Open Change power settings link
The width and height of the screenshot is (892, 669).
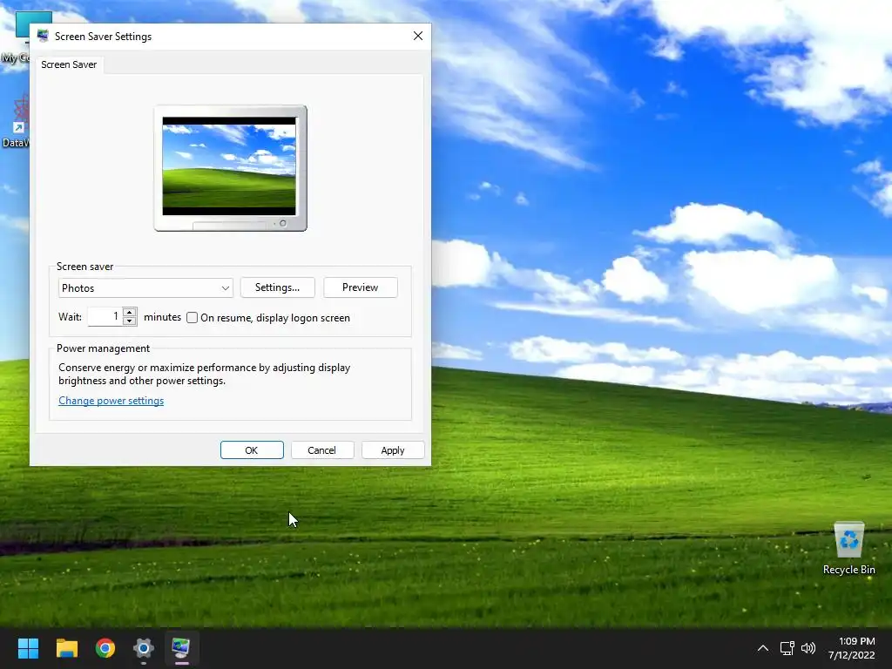coord(111,401)
